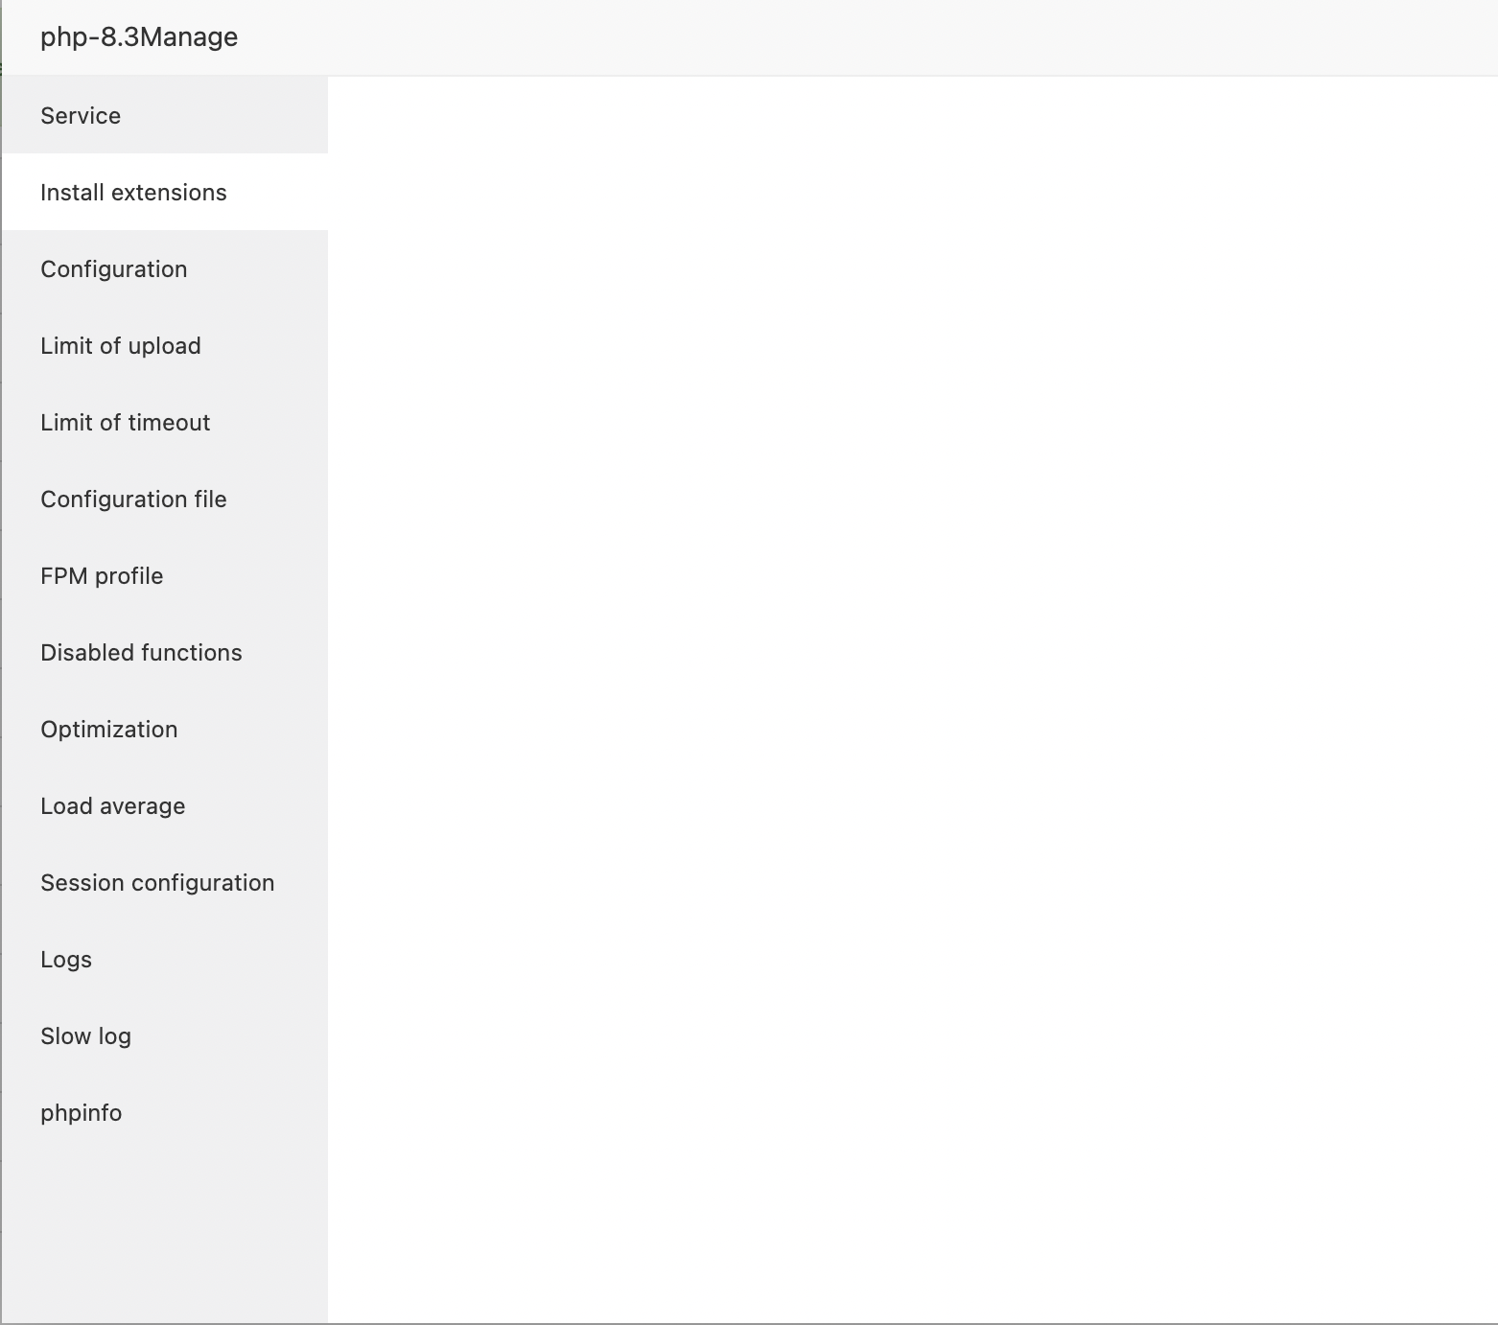Open Disabled functions tab

(x=165, y=652)
